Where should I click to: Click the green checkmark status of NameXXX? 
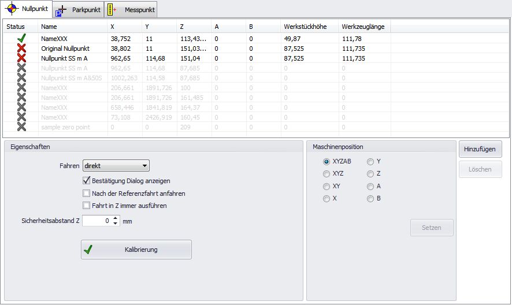click(21, 39)
